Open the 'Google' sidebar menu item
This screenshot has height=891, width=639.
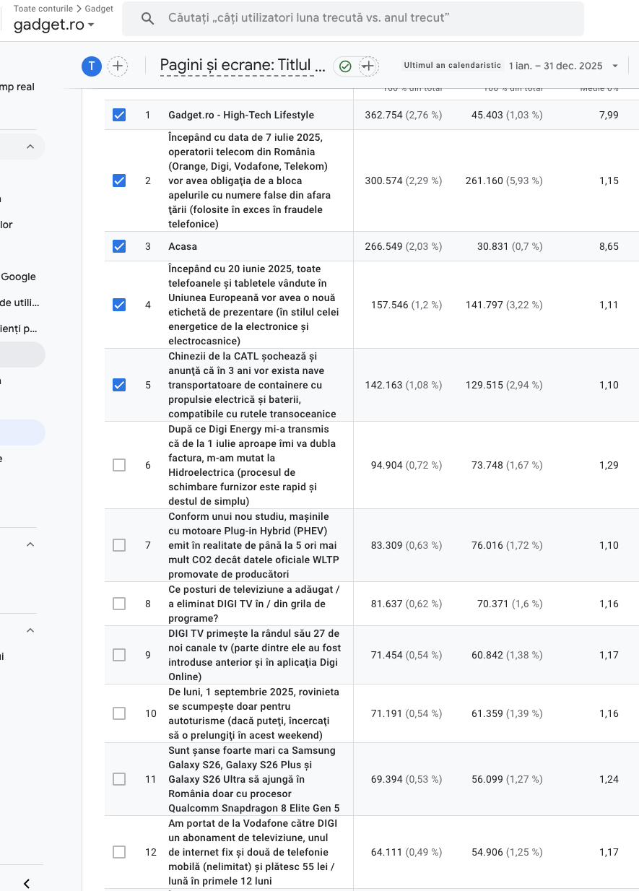point(19,277)
